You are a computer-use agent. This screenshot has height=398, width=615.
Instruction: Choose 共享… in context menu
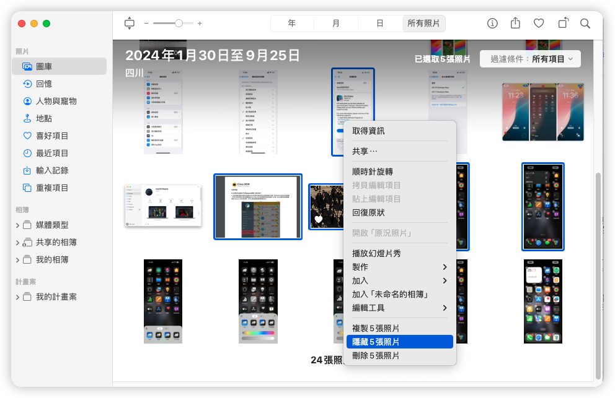(x=400, y=151)
